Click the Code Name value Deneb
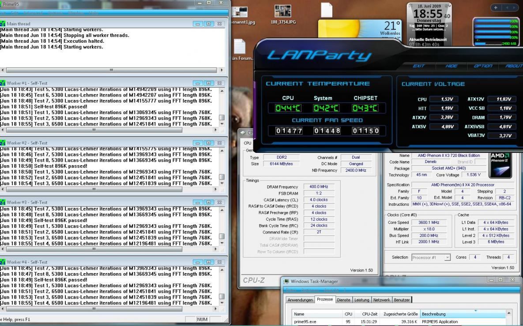Screen dimensions: 523x326 point(430,162)
